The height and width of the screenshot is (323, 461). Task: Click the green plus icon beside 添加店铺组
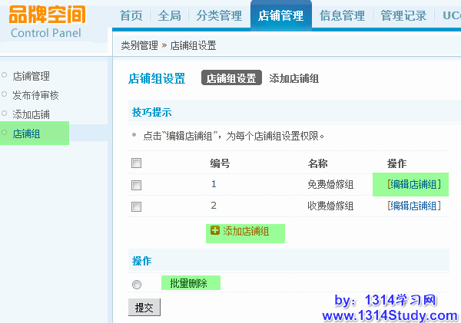tap(215, 230)
